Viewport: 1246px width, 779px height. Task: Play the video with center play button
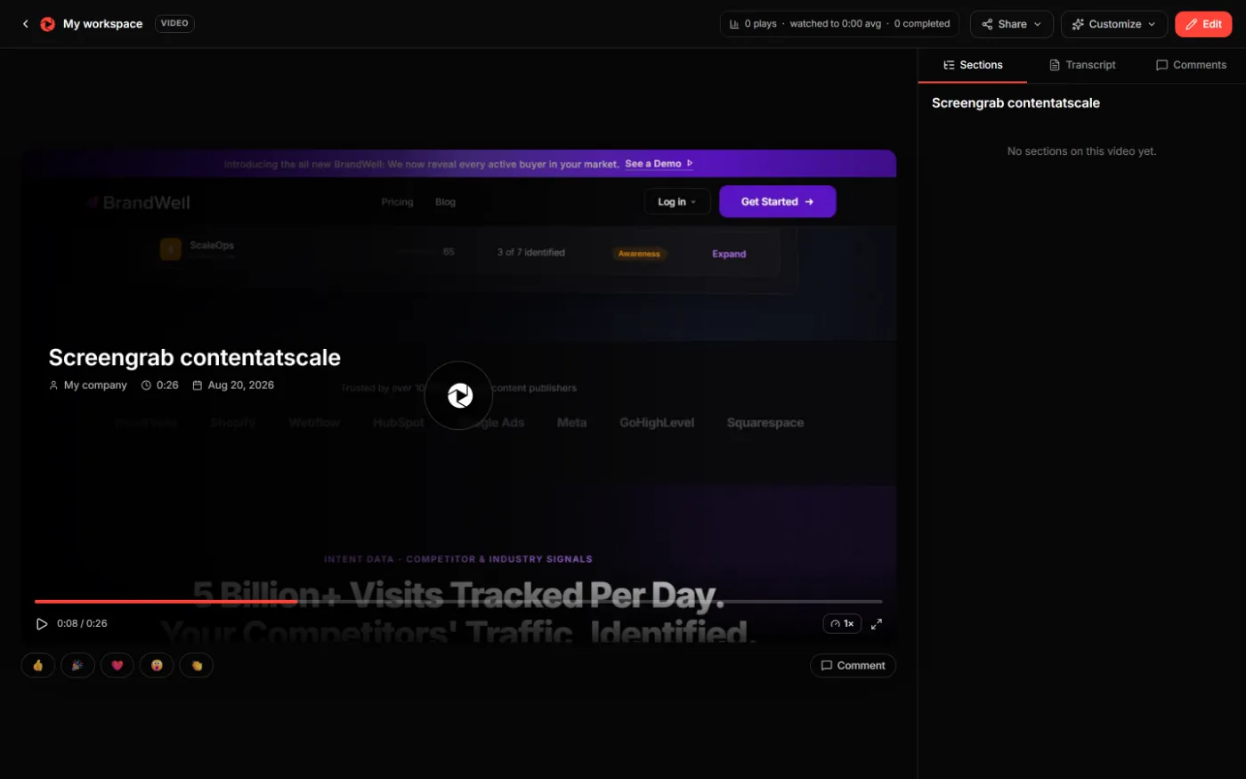[458, 395]
